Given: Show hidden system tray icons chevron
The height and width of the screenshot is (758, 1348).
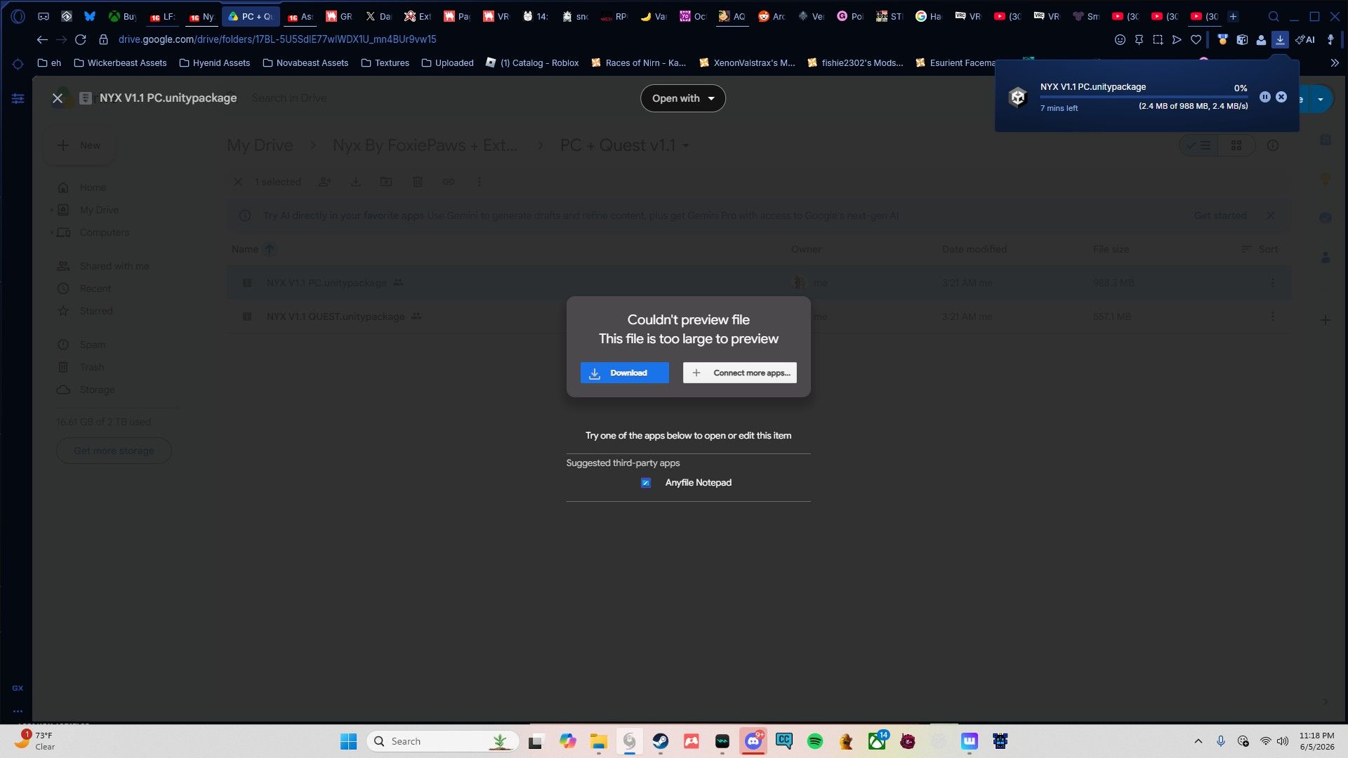Looking at the screenshot, I should [x=1198, y=741].
